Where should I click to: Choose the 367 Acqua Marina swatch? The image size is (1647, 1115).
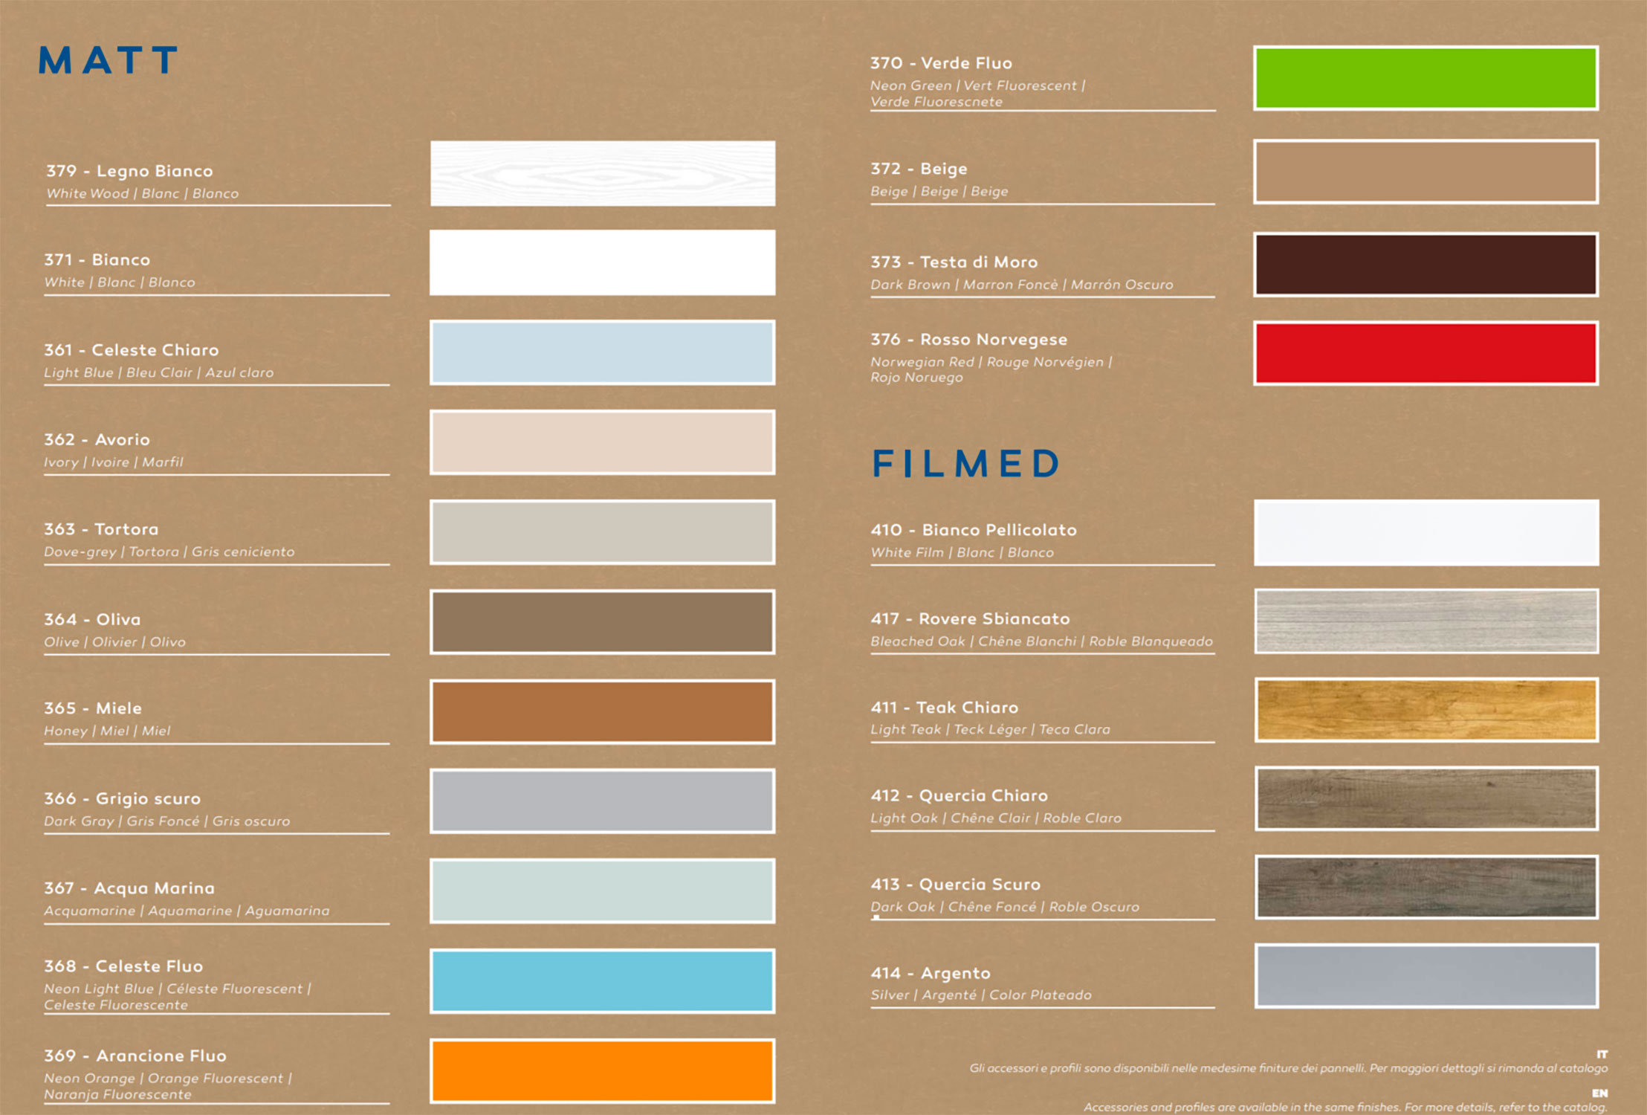(603, 891)
